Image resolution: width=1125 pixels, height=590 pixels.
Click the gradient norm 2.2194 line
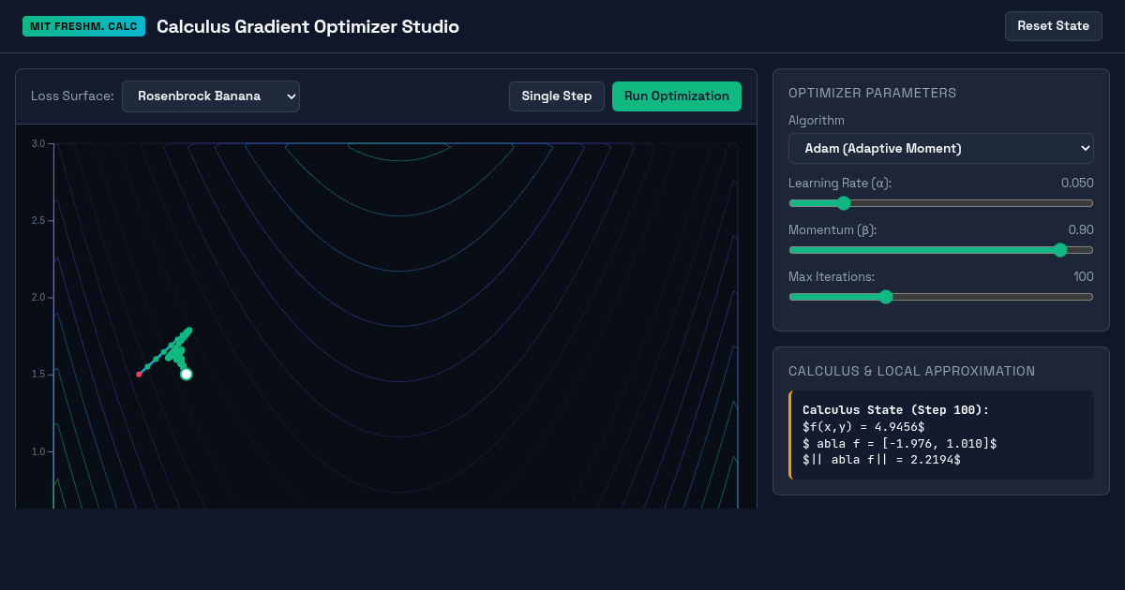(x=881, y=460)
